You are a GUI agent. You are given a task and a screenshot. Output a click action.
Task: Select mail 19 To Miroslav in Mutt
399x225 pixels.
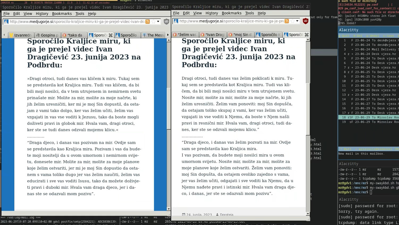tap(369, 122)
